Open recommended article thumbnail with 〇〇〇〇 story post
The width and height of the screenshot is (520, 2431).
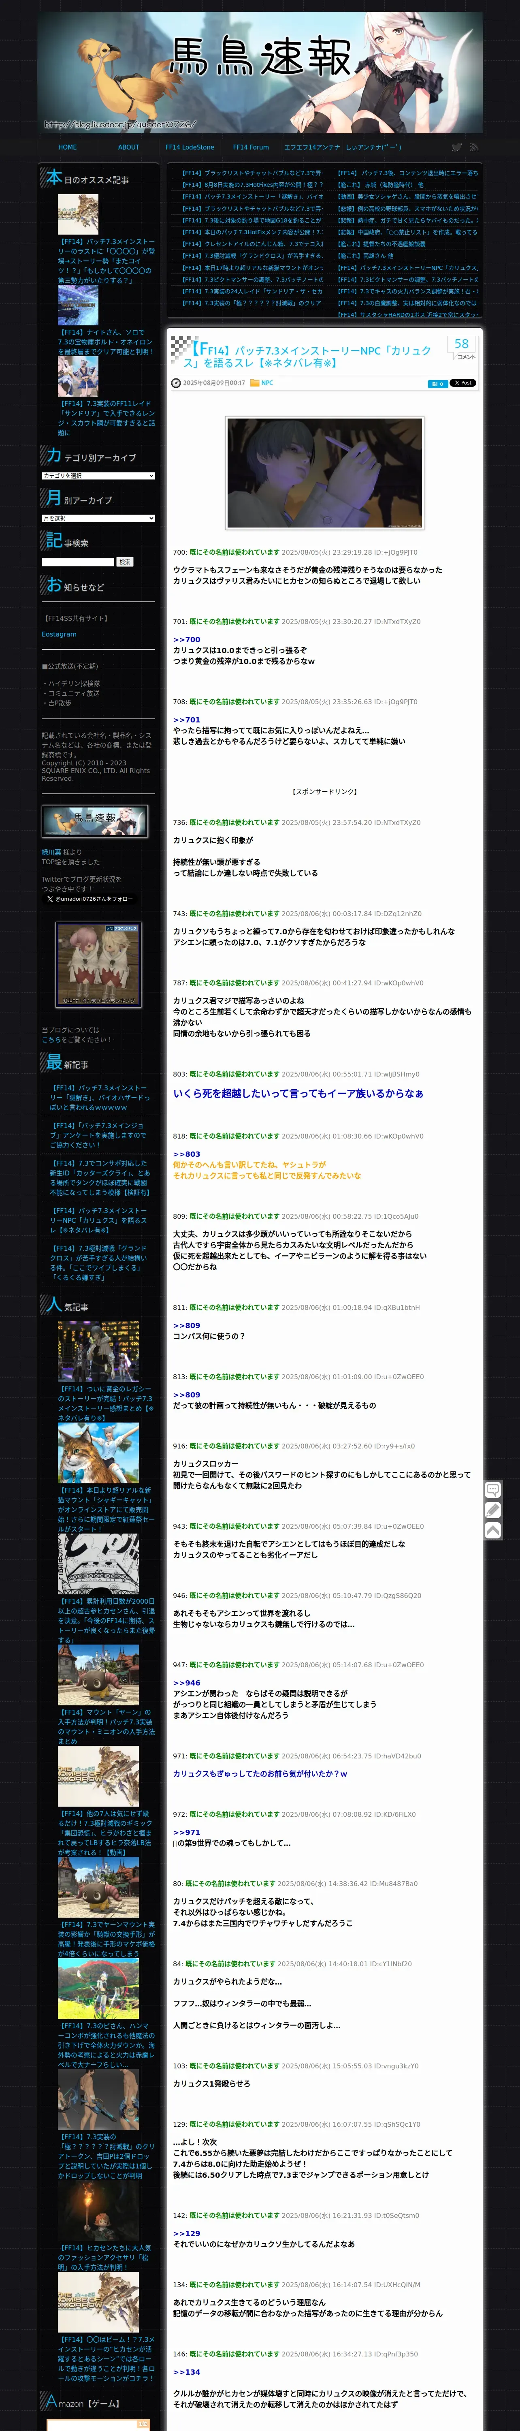point(77,215)
